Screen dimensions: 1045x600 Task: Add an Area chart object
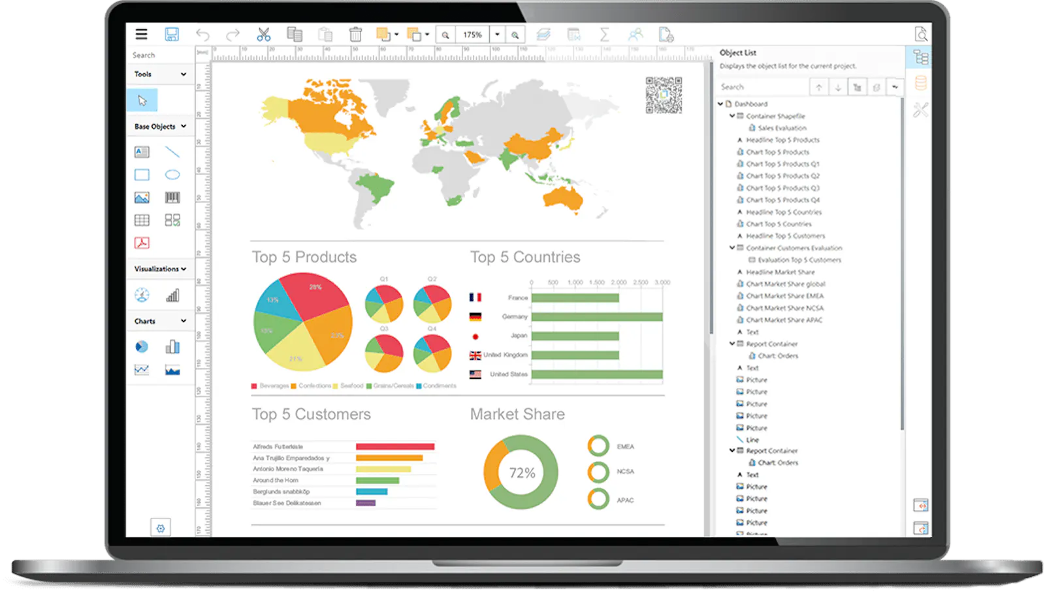pyautogui.click(x=172, y=370)
